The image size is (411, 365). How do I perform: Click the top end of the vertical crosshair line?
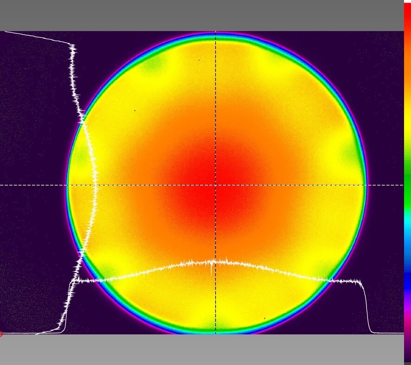(215, 33)
